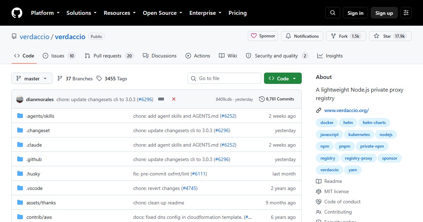Open PR #6111 link in .husky row

point(198,174)
